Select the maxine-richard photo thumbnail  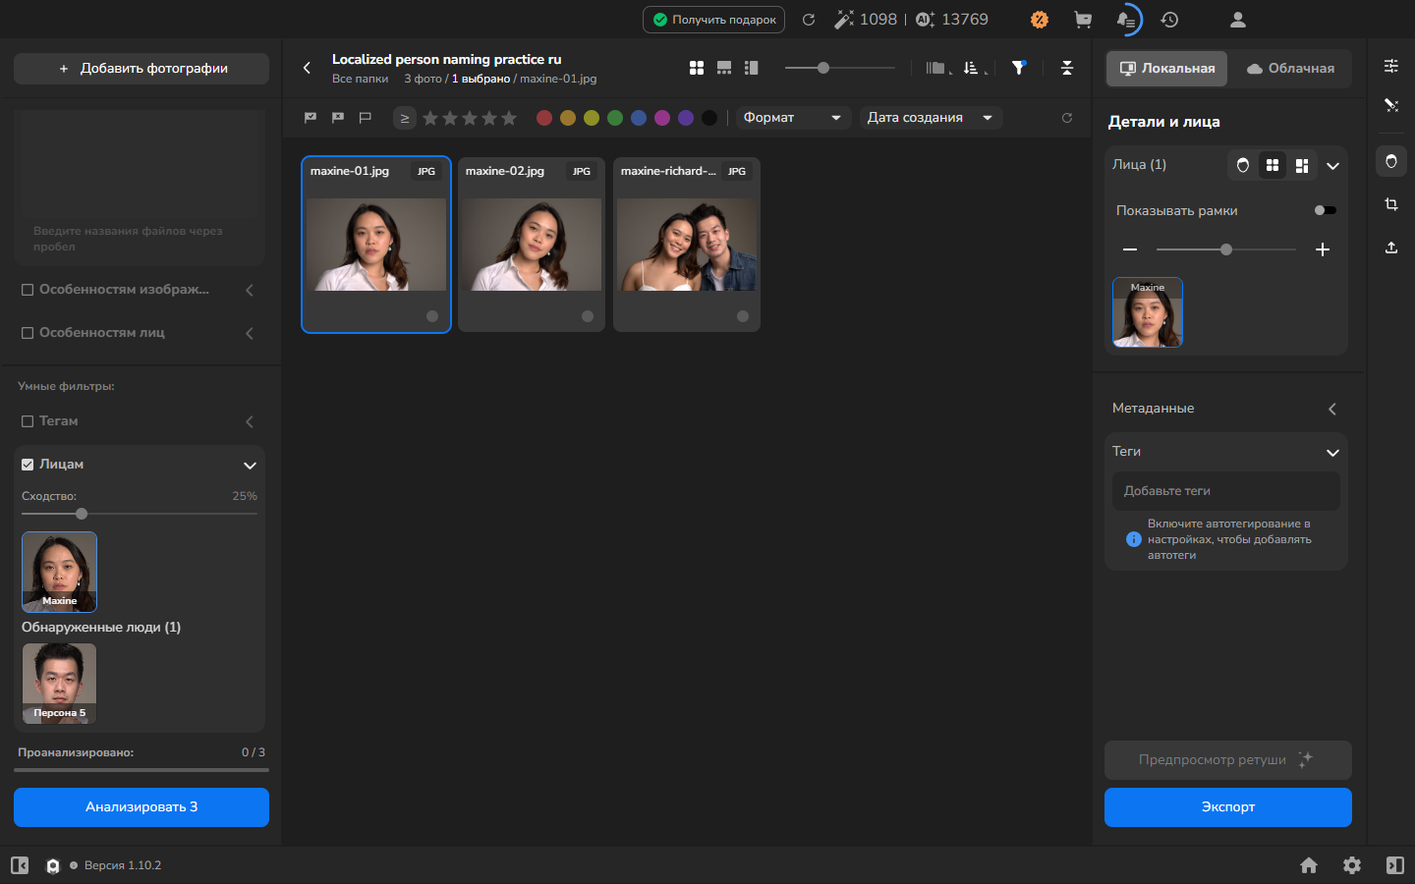click(x=687, y=245)
